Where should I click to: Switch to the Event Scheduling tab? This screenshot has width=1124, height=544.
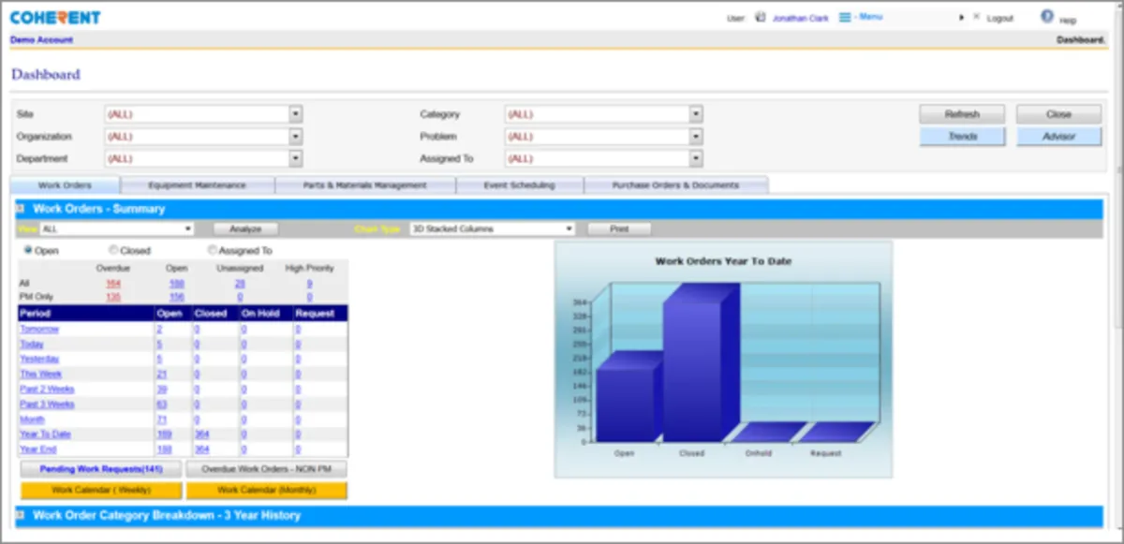(x=520, y=185)
